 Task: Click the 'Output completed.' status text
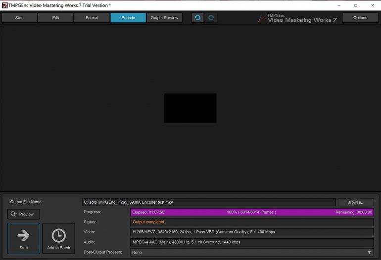click(149, 222)
